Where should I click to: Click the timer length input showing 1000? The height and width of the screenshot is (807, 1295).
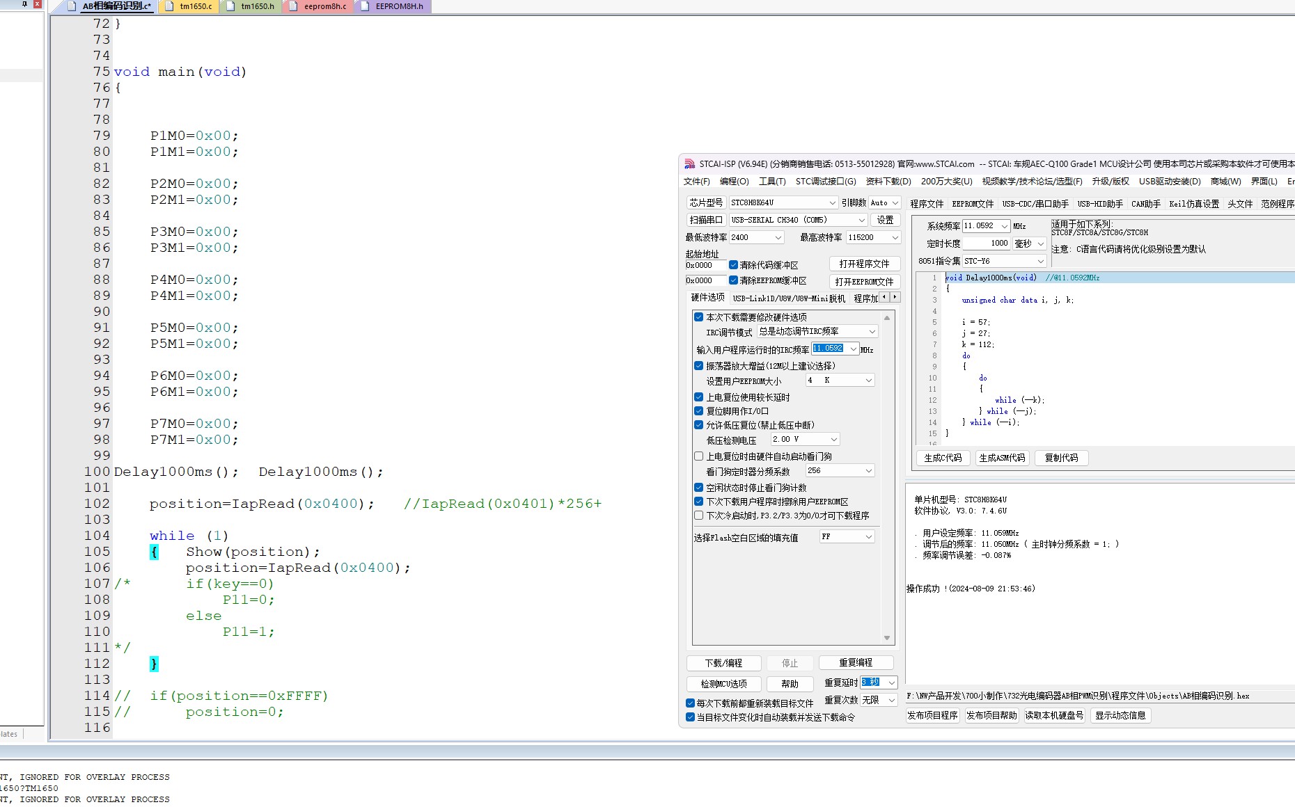point(986,243)
